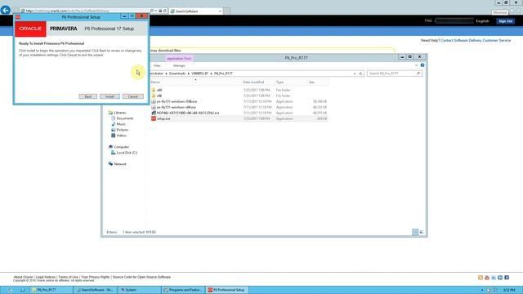Switch to the SearchSoftware browser tab
523x294 pixels.
click(195, 11)
